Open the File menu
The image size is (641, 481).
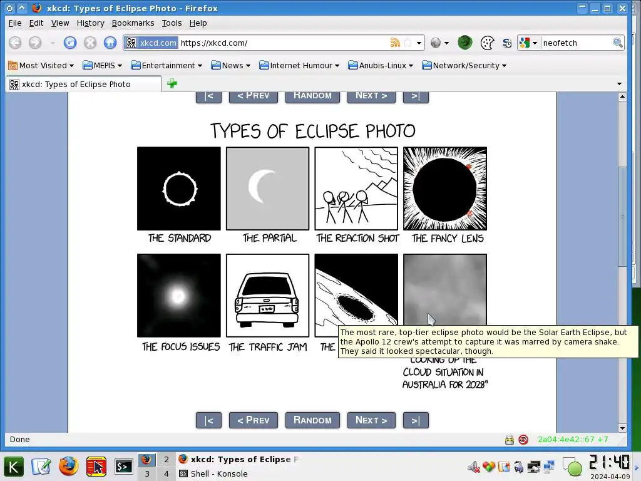[15, 23]
